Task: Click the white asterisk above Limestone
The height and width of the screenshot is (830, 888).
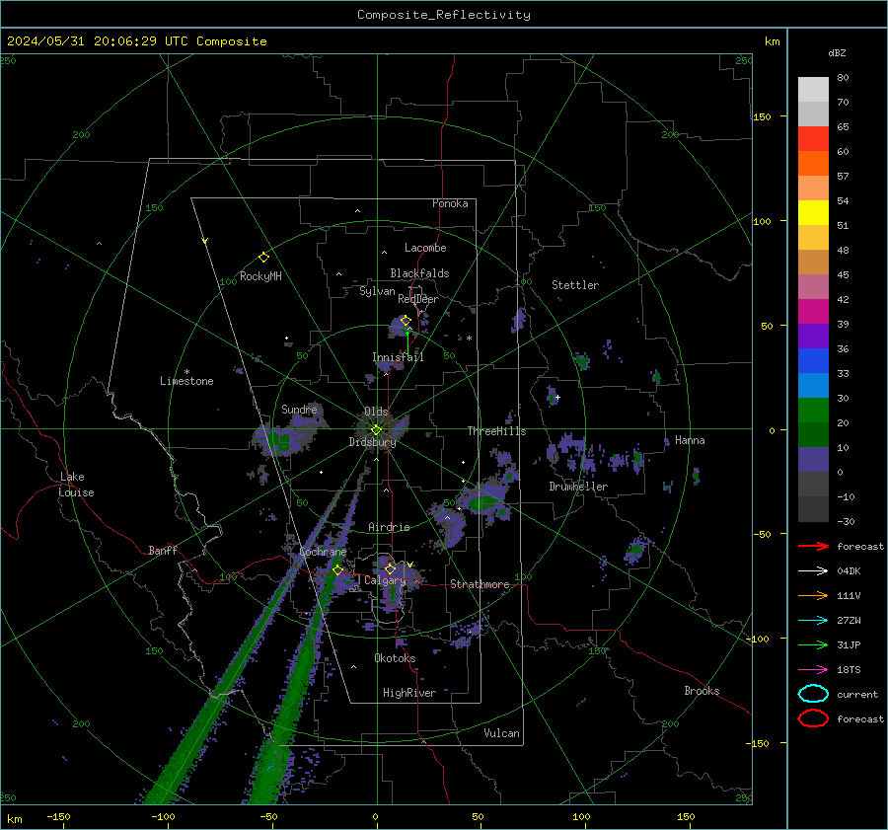Action: (x=186, y=372)
